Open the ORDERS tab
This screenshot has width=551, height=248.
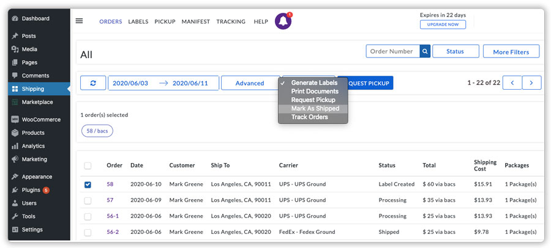click(111, 21)
